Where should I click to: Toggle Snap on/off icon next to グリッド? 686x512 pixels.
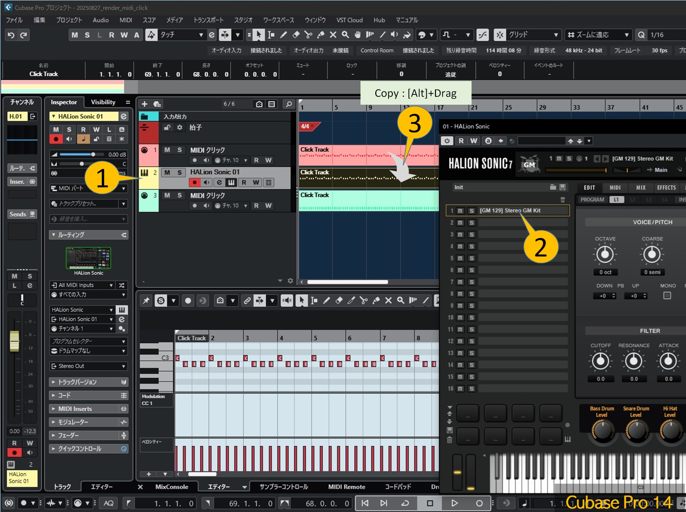click(x=500, y=35)
